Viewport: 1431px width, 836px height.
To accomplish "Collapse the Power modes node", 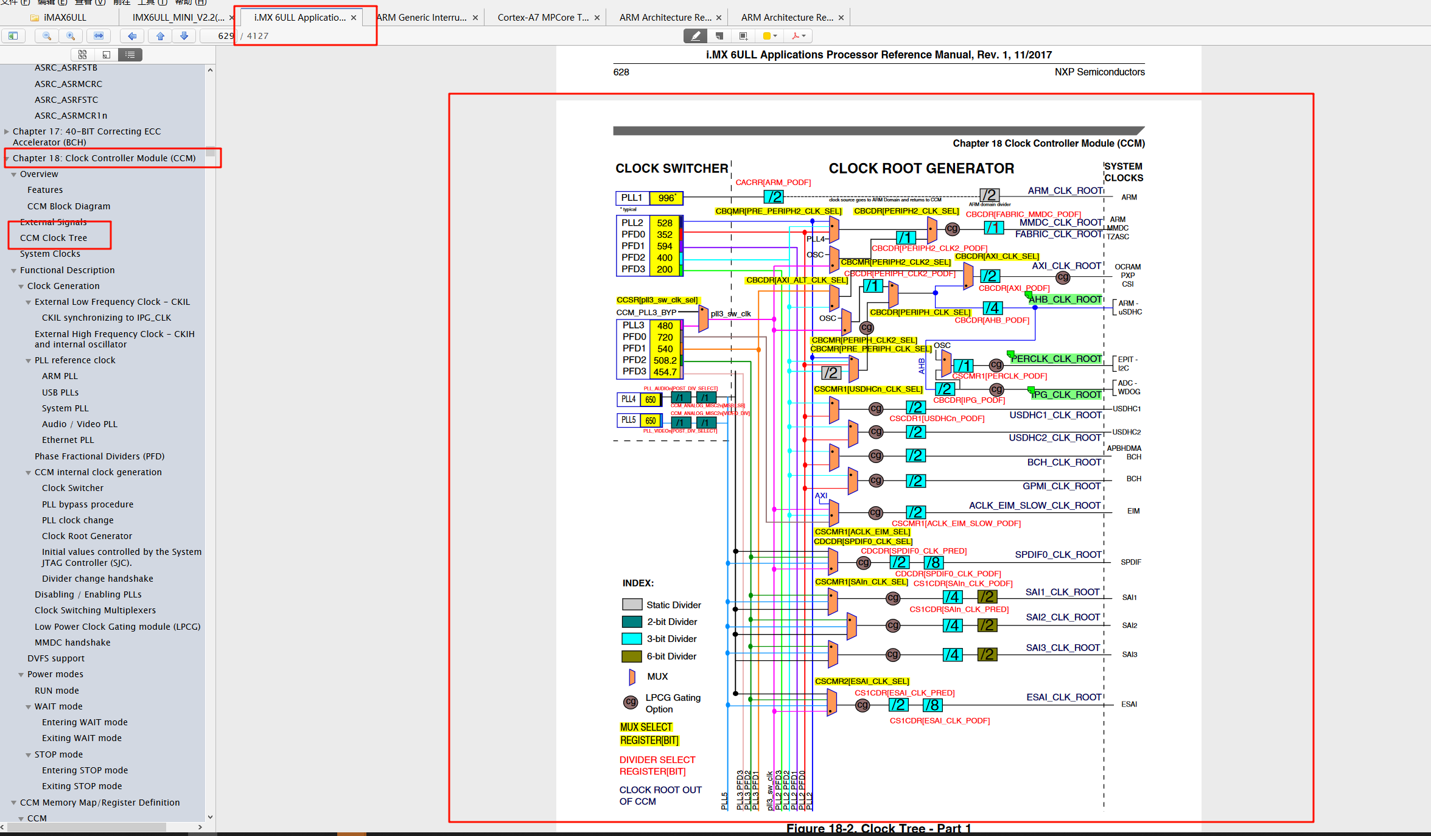I will 21,675.
